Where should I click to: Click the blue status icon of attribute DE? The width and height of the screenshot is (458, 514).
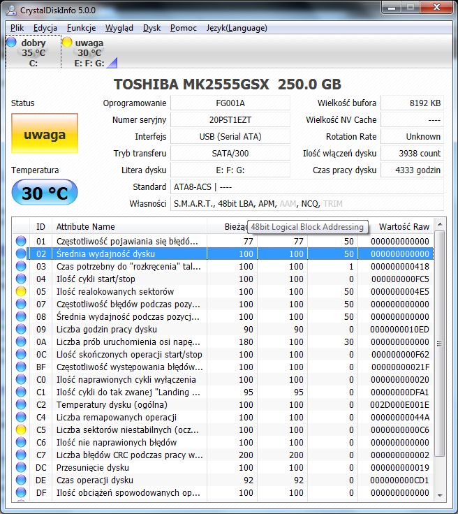(21, 480)
